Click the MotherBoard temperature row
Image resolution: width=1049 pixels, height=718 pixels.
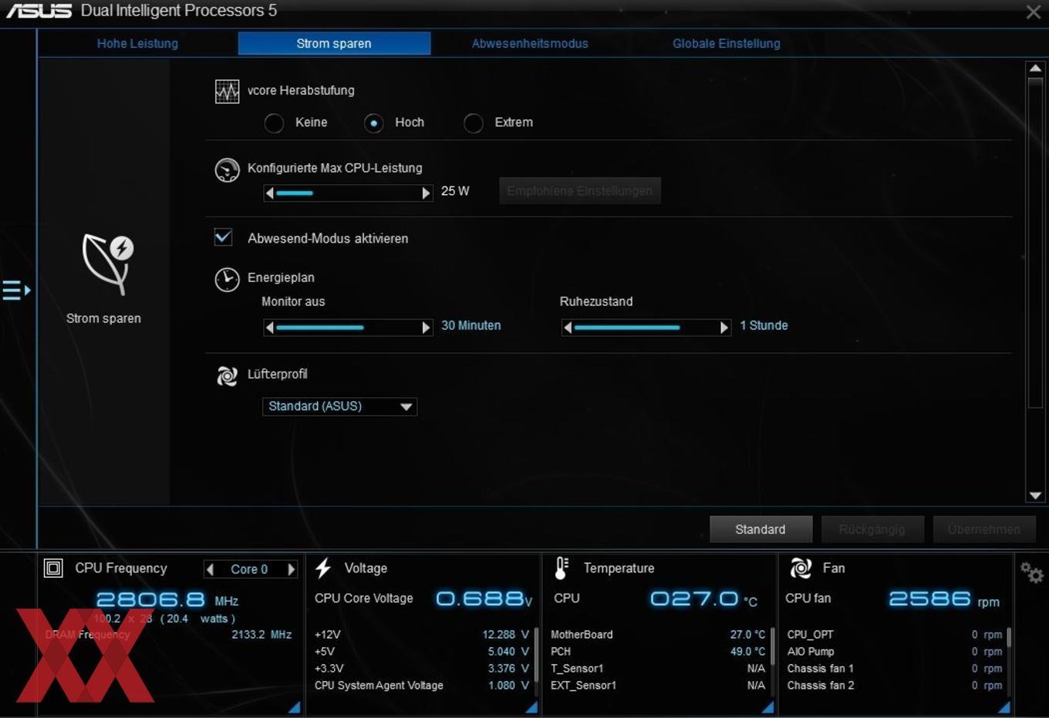point(658,635)
